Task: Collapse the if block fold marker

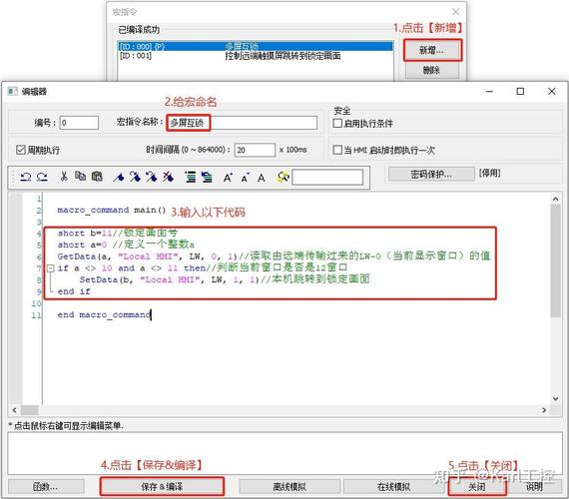Action: [51, 268]
